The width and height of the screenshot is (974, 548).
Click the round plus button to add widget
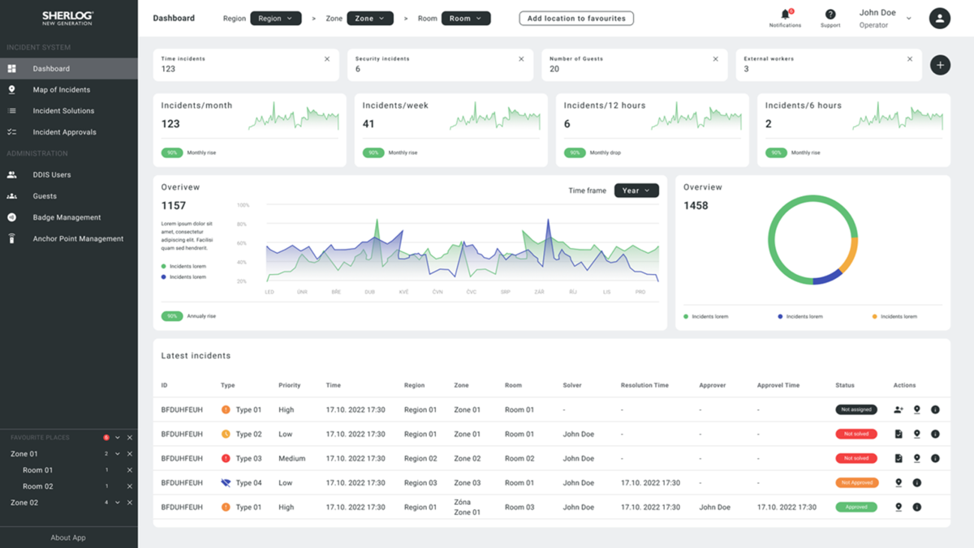coord(940,66)
